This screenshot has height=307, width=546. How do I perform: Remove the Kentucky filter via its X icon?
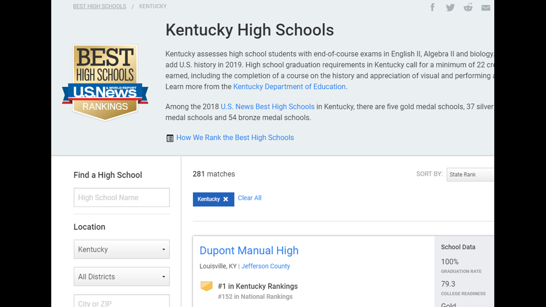click(226, 199)
